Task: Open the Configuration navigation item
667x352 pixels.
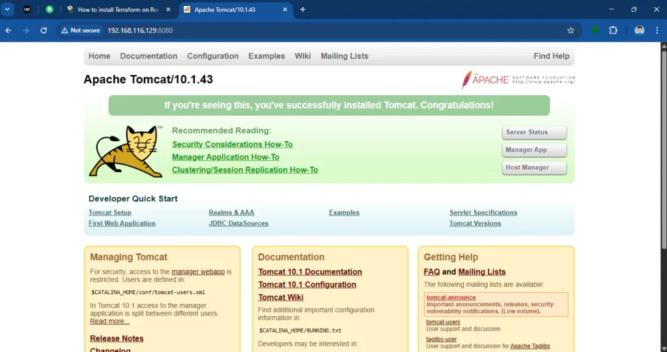Action: pos(213,56)
